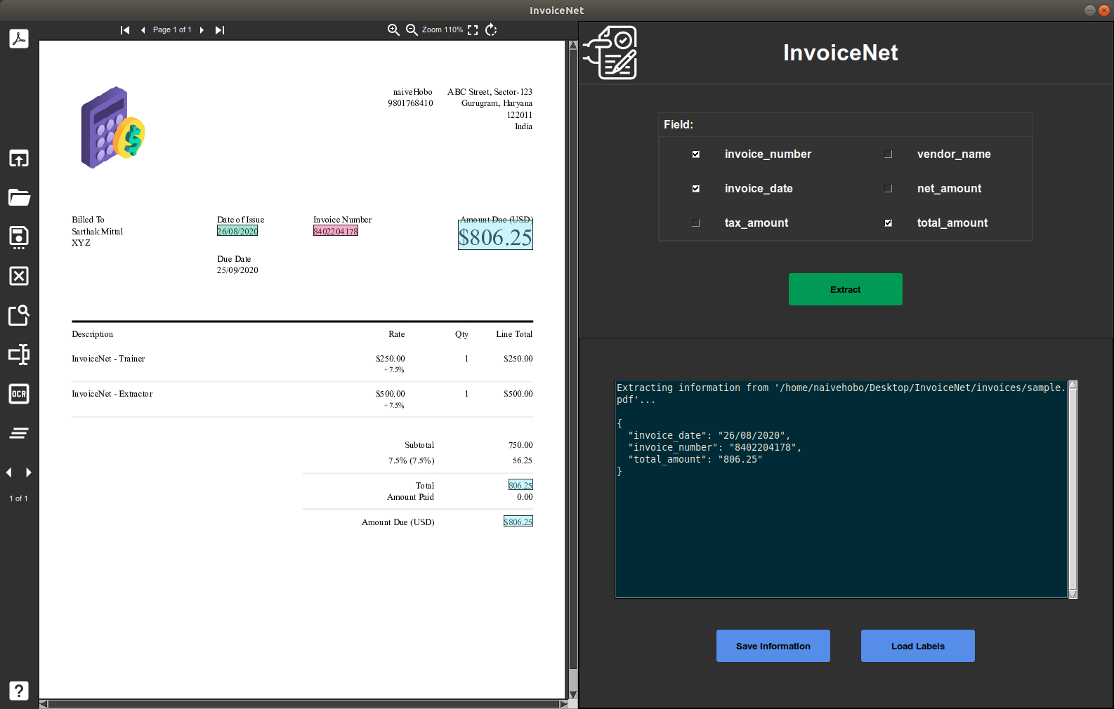Open the folder icon in the sidebar
This screenshot has width=1114, height=709.
[x=19, y=197]
